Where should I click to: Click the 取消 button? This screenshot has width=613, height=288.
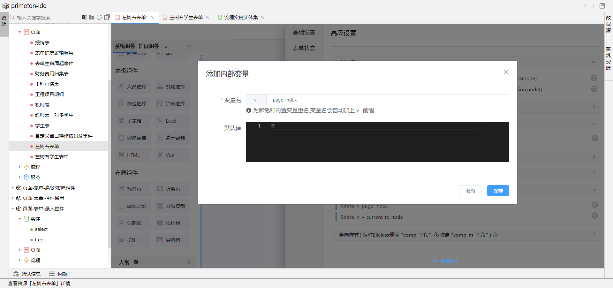tap(470, 191)
